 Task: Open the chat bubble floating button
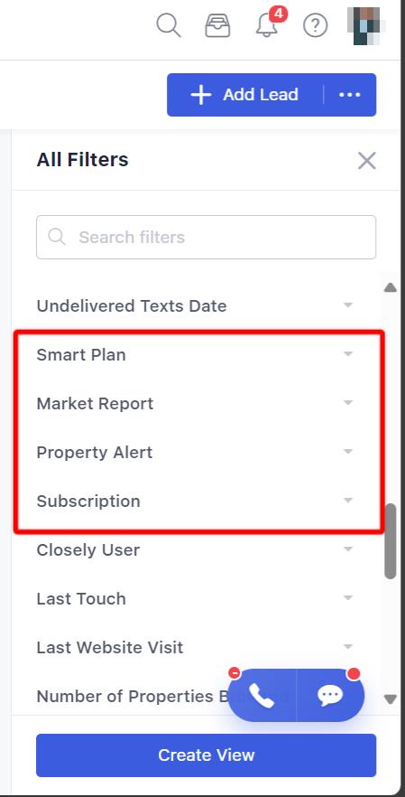(x=330, y=696)
